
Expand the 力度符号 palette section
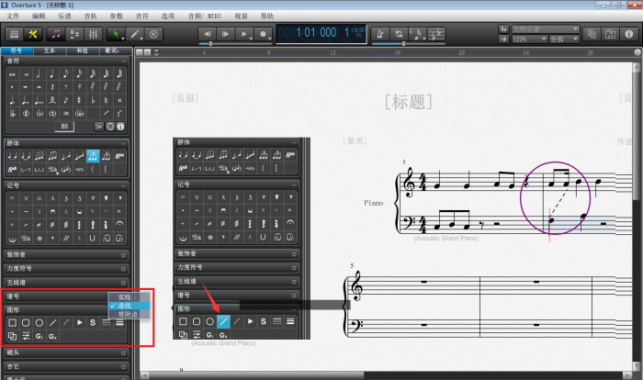[x=123, y=269]
